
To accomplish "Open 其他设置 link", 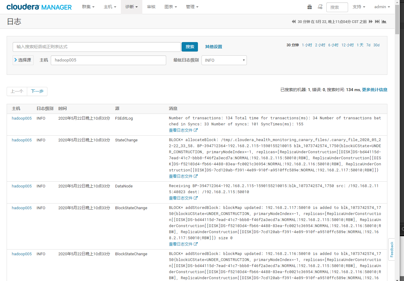I will click(x=214, y=47).
